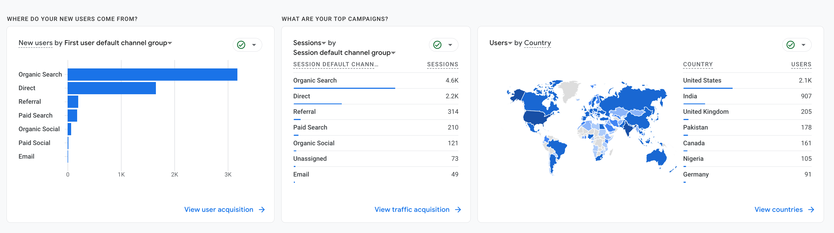Click arrow icon beside View user acquisition
834x233 pixels.
[x=262, y=210]
